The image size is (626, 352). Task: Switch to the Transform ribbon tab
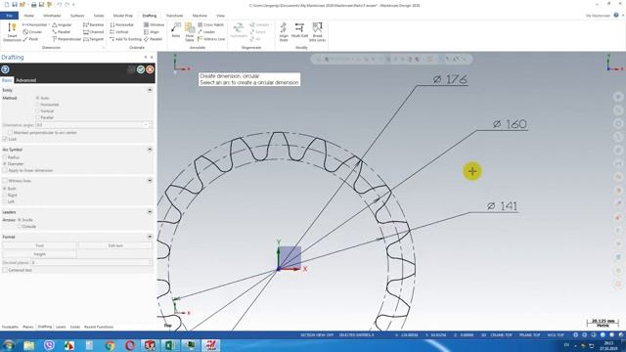174,16
